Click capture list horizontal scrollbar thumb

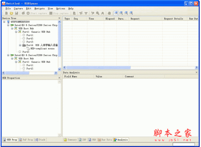98,67
